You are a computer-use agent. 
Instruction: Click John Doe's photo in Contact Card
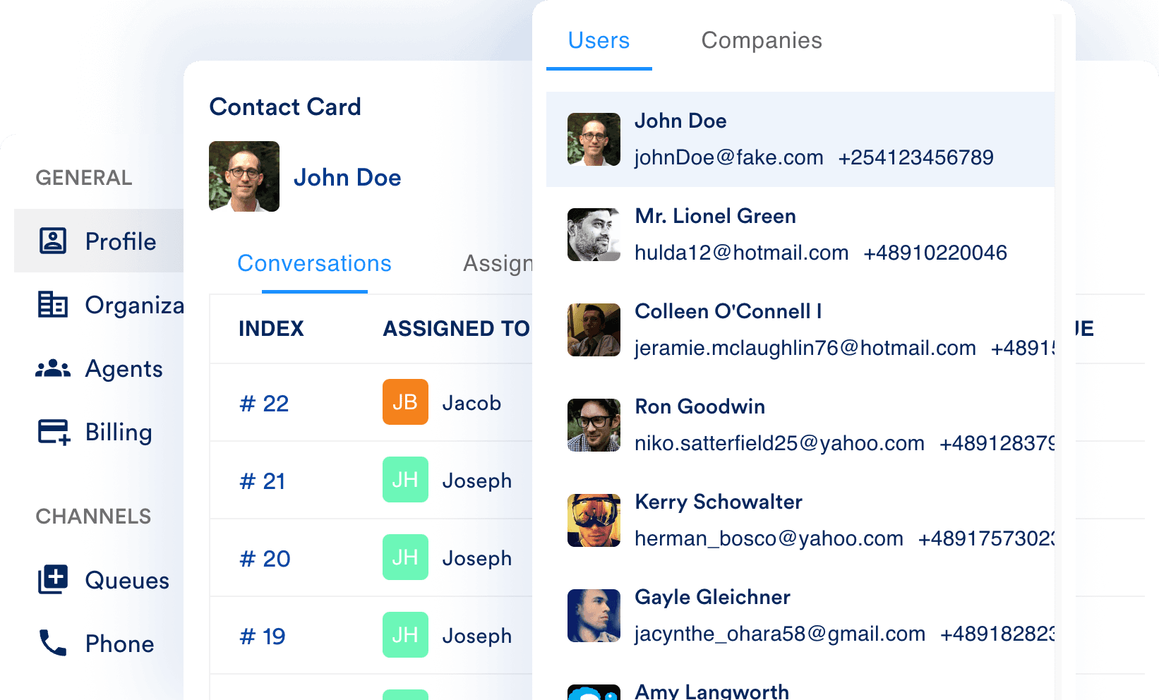(x=244, y=176)
